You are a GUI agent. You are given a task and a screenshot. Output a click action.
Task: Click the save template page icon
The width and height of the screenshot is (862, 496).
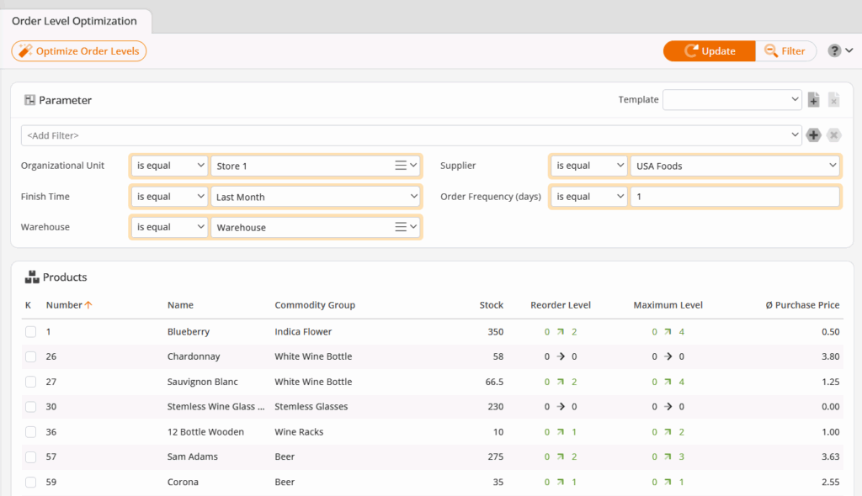(814, 100)
